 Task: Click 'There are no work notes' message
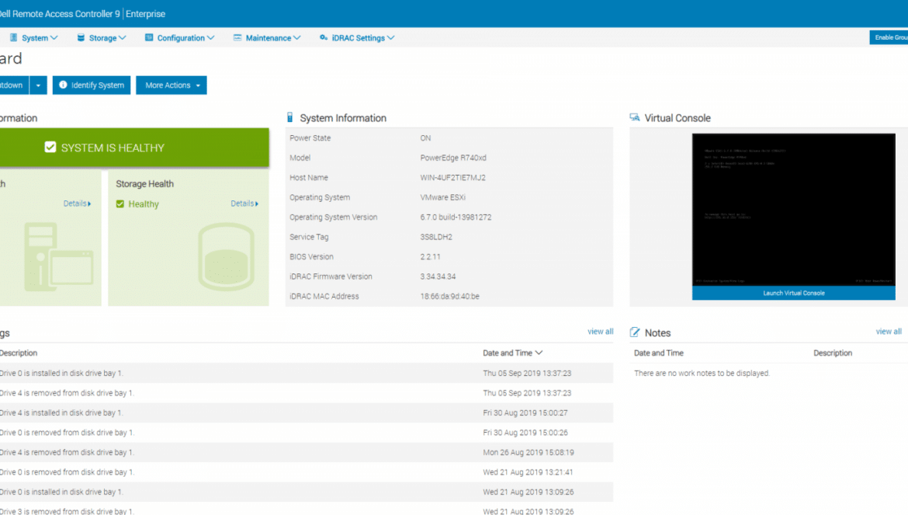[702, 373]
